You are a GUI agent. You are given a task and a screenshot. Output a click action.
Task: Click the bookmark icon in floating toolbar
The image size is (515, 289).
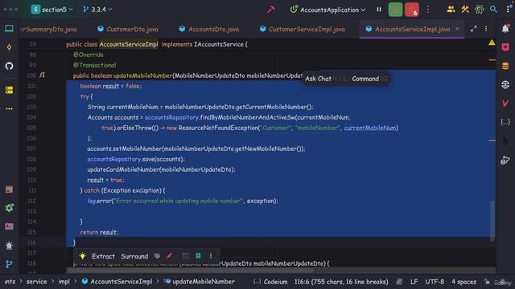[x=198, y=256]
